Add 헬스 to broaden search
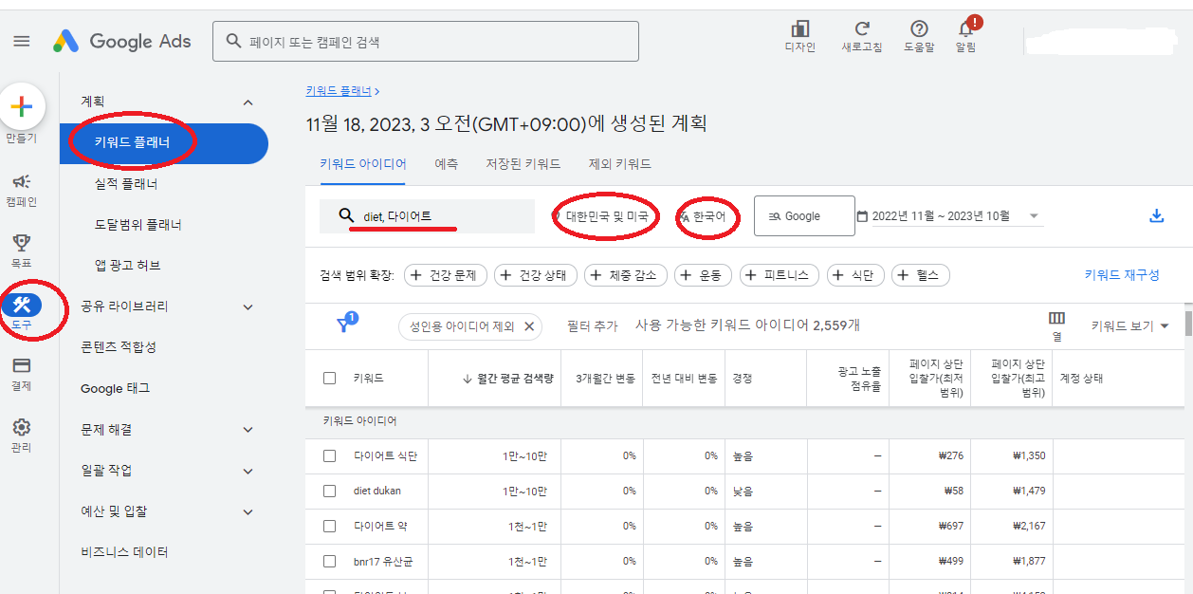 (921, 275)
